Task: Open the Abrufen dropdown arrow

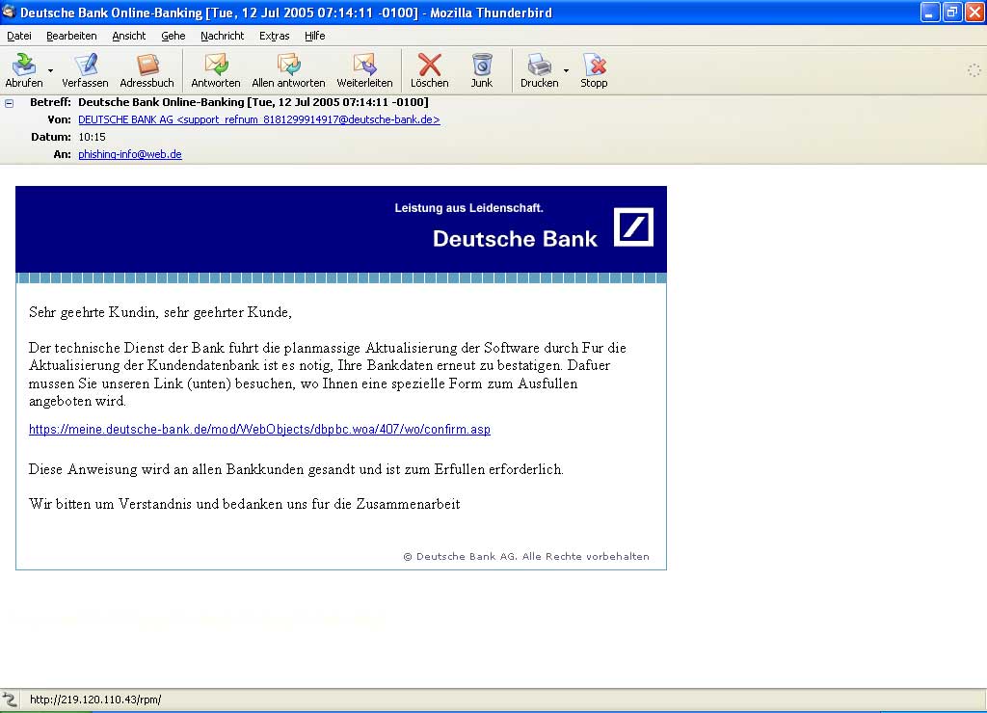Action: [50, 70]
